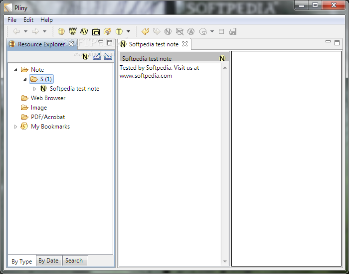
Task: Switch to the By Date tab
Action: point(48,261)
